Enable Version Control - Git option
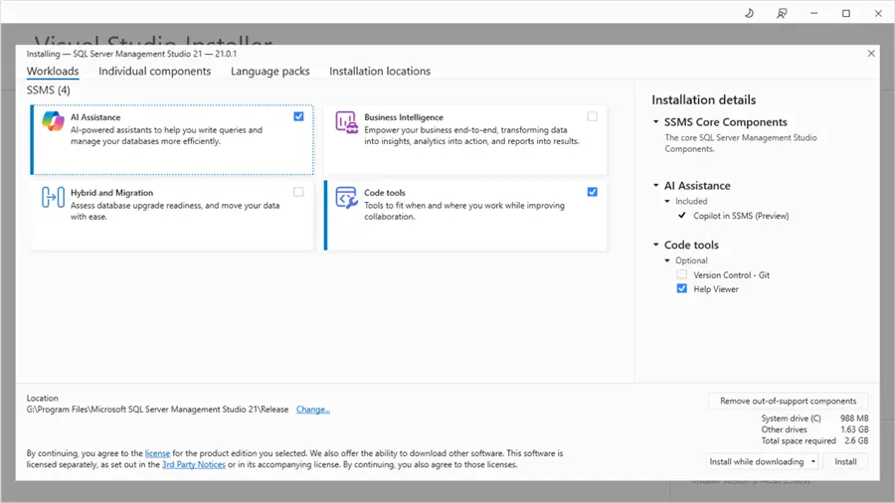This screenshot has width=895, height=503. click(x=681, y=274)
